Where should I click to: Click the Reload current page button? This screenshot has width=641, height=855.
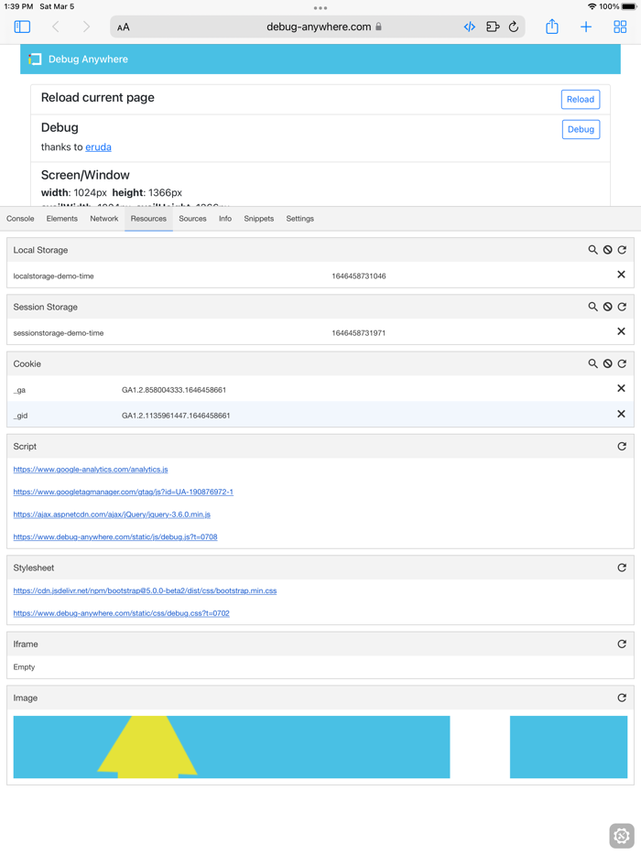[580, 99]
